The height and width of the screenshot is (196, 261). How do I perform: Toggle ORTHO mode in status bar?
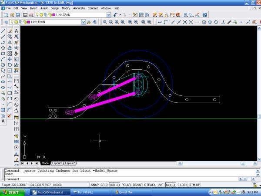pyautogui.click(x=114, y=185)
